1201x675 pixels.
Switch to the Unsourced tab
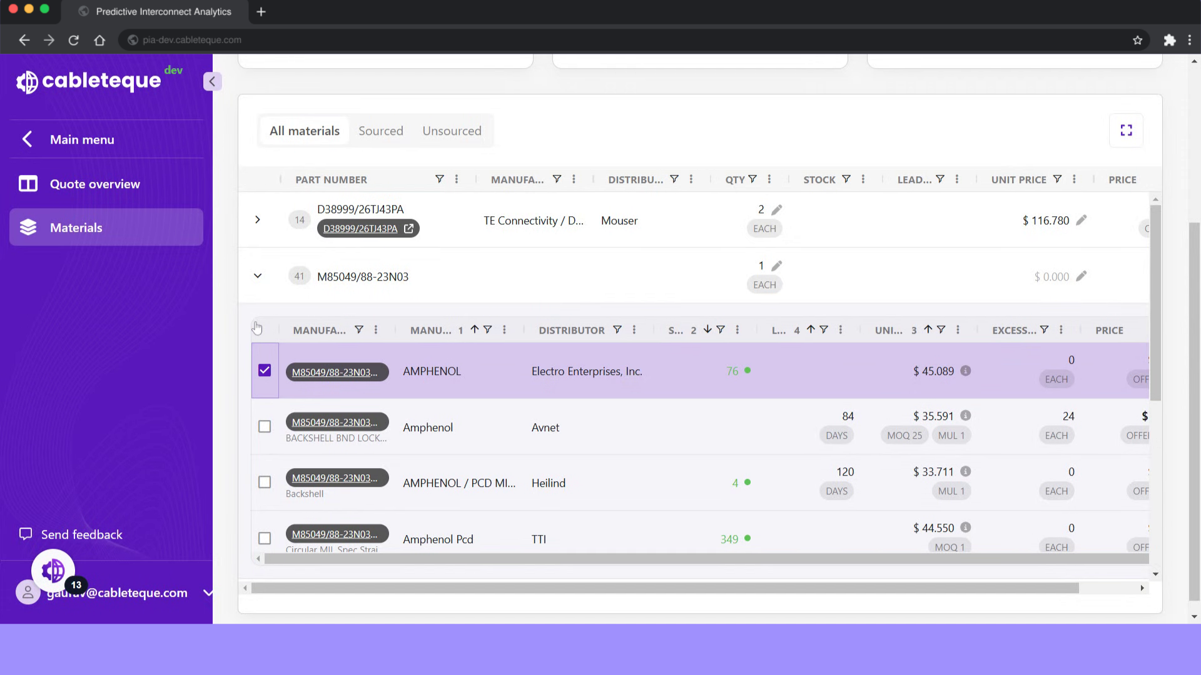(x=452, y=131)
